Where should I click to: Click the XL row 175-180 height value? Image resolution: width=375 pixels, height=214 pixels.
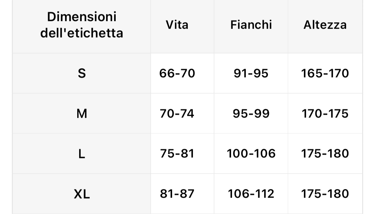[x=325, y=194]
